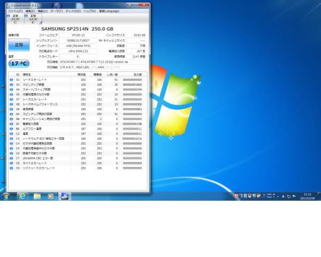Click the ATA/ATAPI-7 standard field

103,62
